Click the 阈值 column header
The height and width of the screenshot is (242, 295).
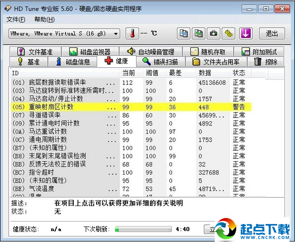(x=155, y=73)
